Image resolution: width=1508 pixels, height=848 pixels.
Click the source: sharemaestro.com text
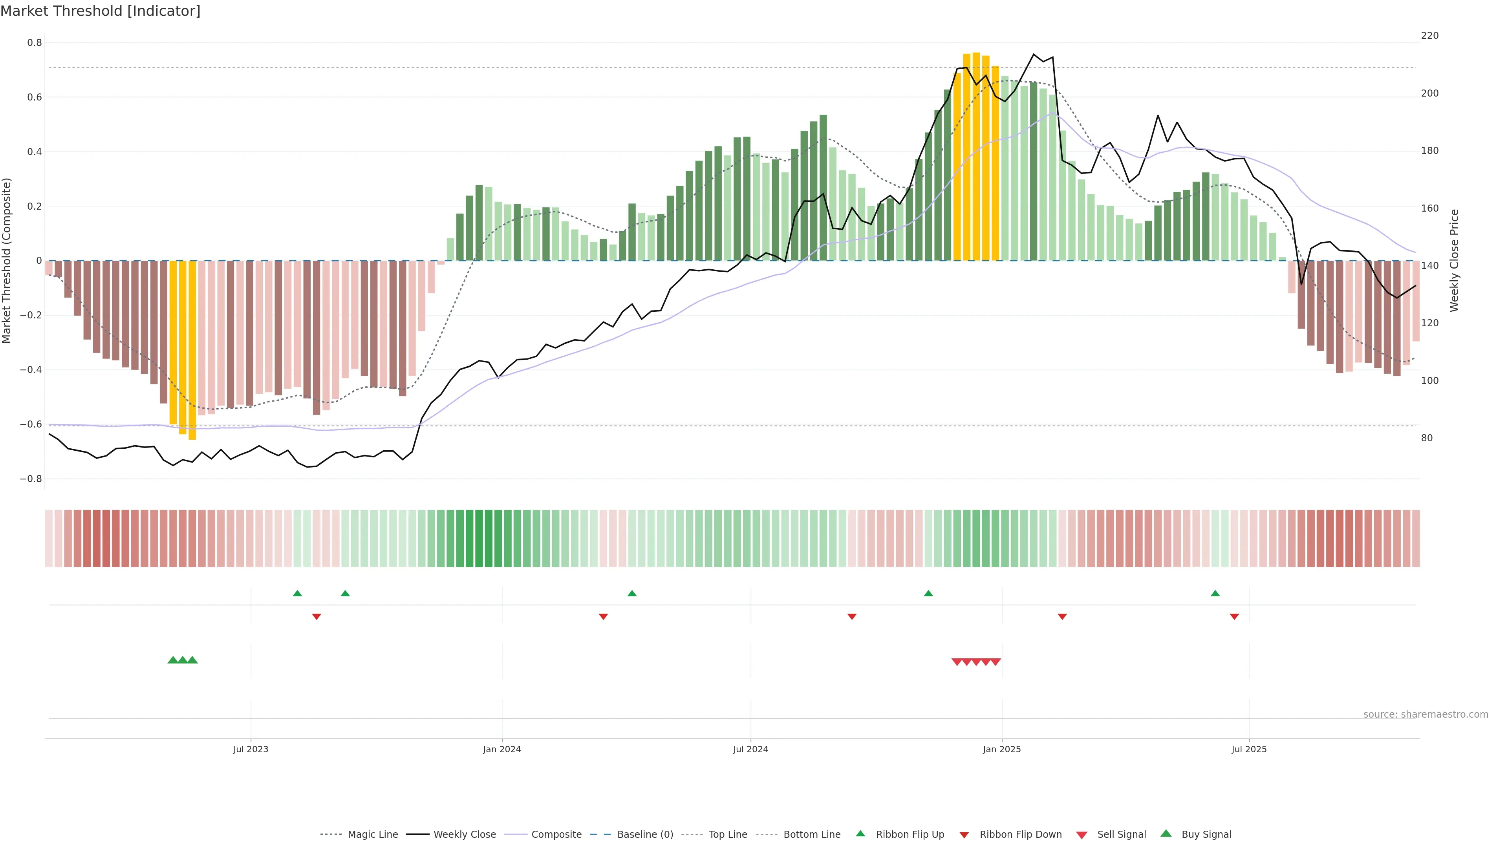(x=1426, y=714)
